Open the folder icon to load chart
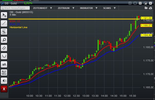 pos(146,8)
